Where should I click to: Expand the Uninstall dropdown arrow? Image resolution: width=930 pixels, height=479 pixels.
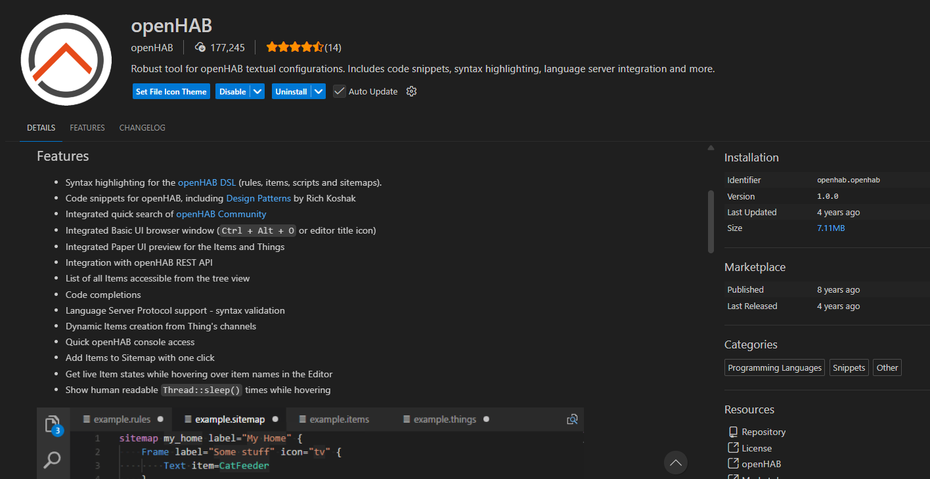(x=319, y=91)
